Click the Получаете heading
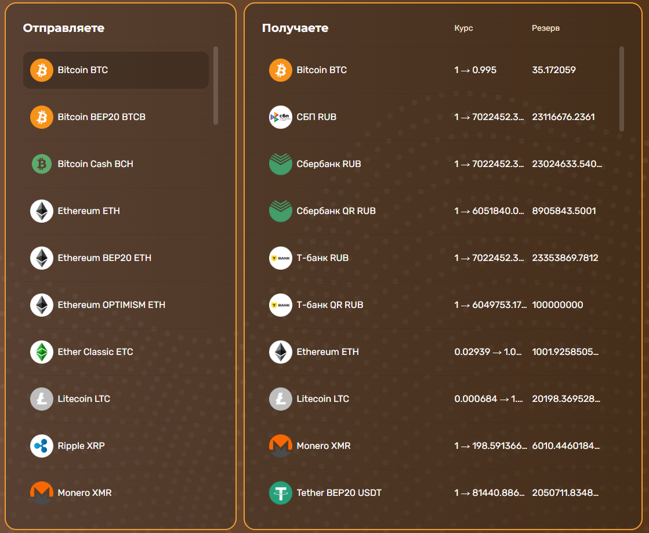 click(295, 28)
